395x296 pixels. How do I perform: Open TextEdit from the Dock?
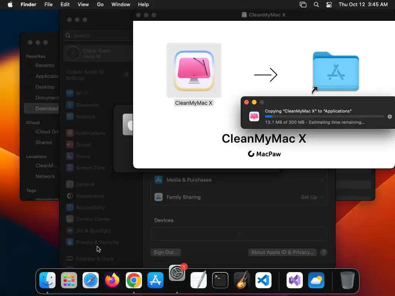coord(199,280)
